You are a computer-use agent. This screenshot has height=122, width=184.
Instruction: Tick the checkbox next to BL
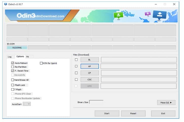[x=76, y=60]
